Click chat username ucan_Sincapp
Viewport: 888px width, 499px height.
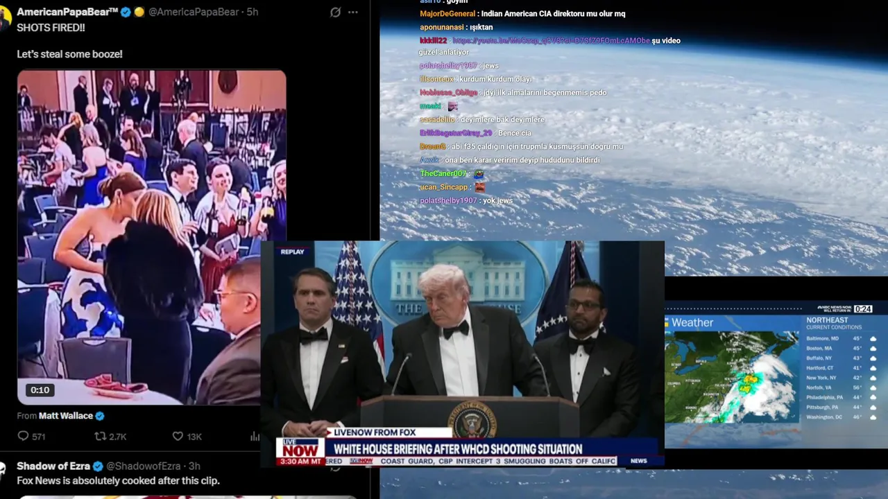[444, 187]
